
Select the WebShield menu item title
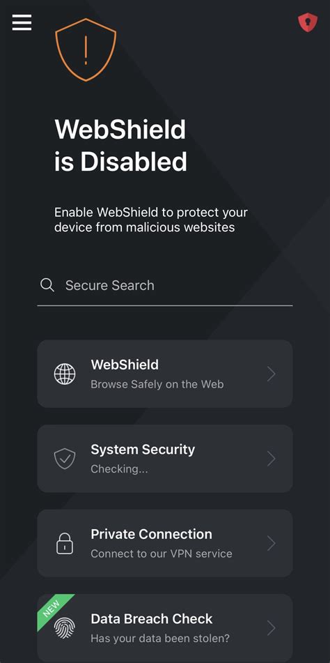[125, 365]
